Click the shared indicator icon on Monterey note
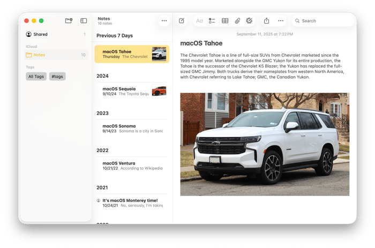Viewport: 375px width, 248px height. coord(98,200)
